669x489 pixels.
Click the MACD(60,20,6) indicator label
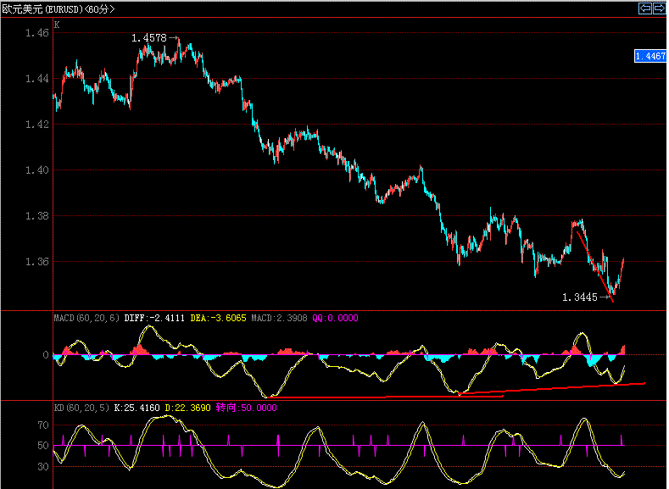(x=86, y=318)
